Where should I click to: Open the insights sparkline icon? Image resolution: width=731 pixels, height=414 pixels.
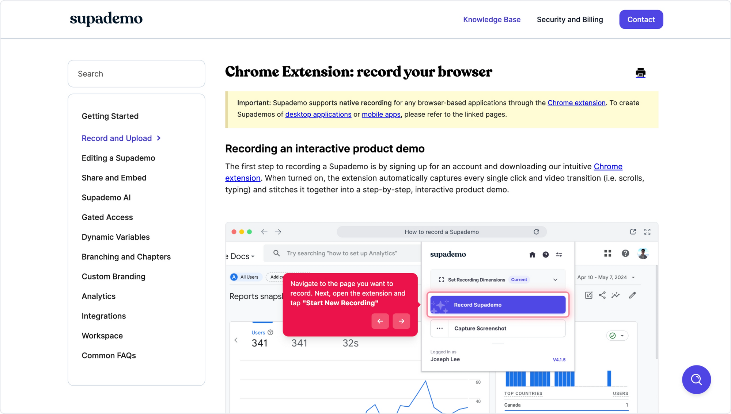point(616,295)
